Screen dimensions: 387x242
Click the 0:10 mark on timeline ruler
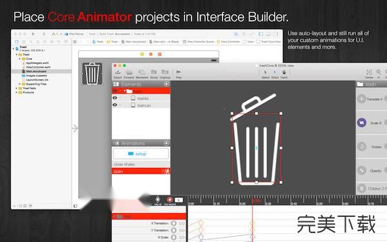coord(217,203)
